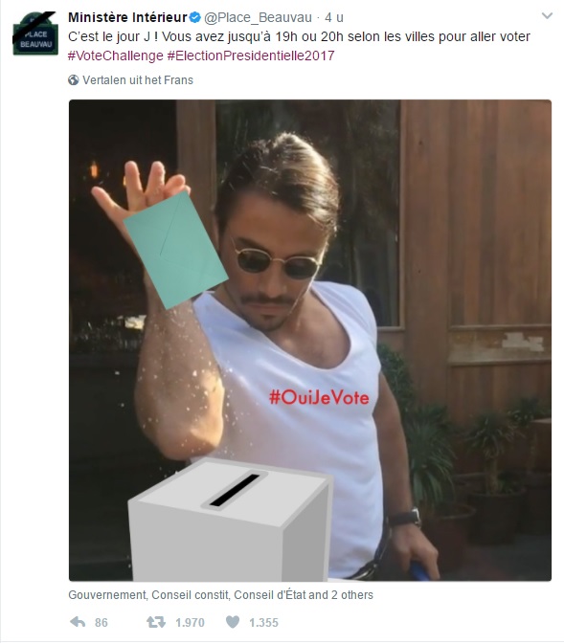Screen dimensions: 564x644
Task: Open the #ElectionPresidentielle2017 hashtag link
Action: [251, 56]
